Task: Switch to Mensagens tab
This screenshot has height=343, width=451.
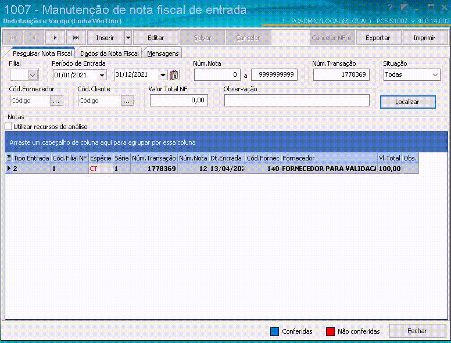Action: click(x=163, y=53)
